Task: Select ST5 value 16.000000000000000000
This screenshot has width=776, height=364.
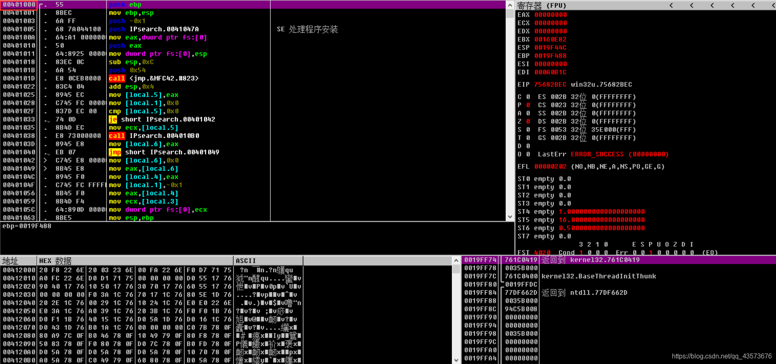Action: pyautogui.click(x=602, y=220)
